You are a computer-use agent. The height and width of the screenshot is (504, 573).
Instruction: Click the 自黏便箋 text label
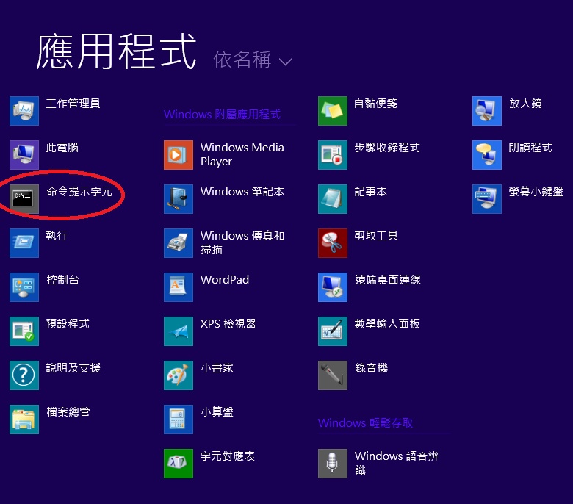(375, 104)
